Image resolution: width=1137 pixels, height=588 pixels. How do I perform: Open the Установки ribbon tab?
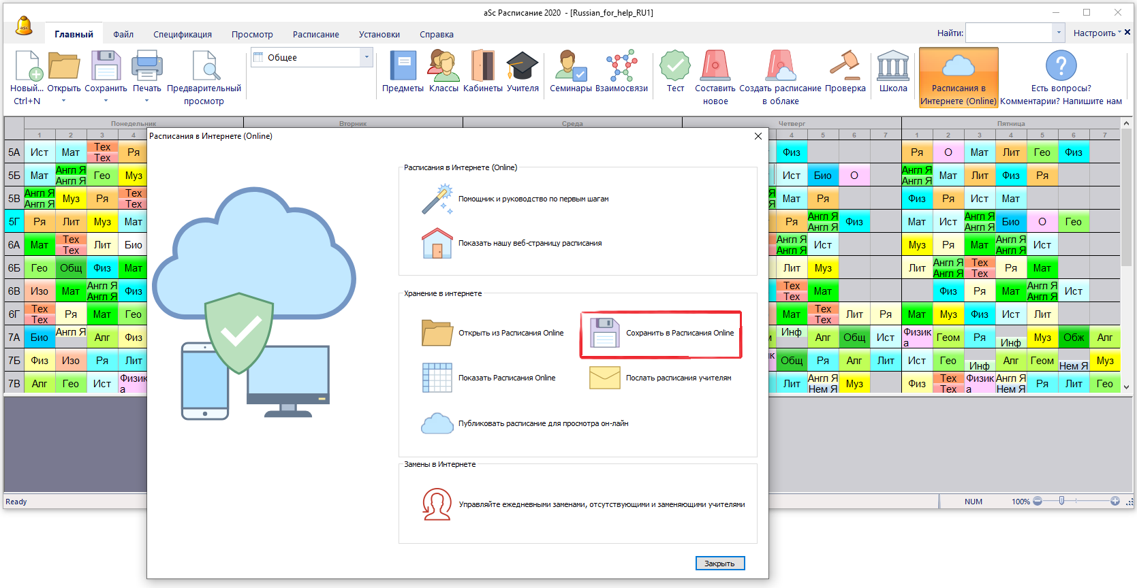(x=379, y=34)
